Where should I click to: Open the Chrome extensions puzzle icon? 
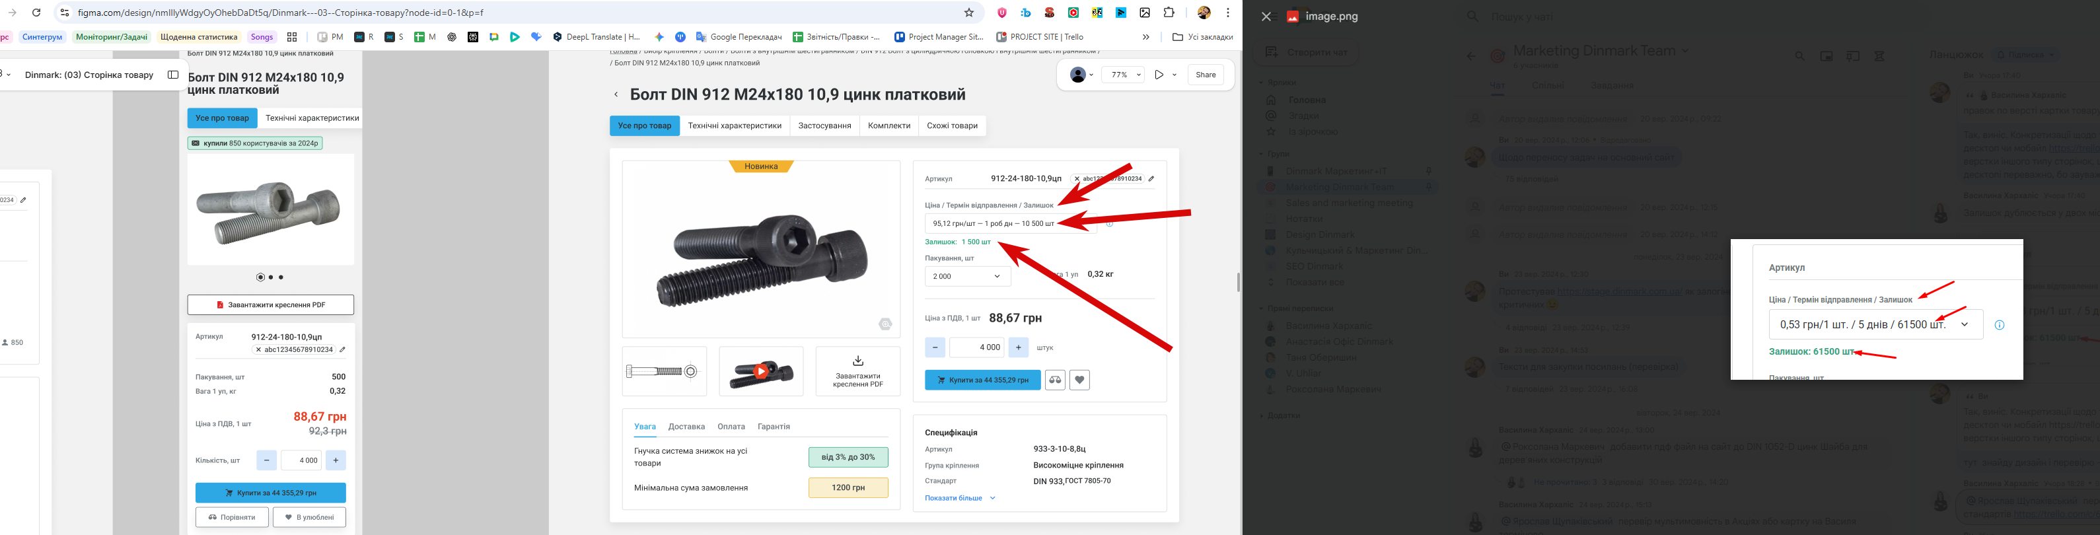(x=1169, y=13)
